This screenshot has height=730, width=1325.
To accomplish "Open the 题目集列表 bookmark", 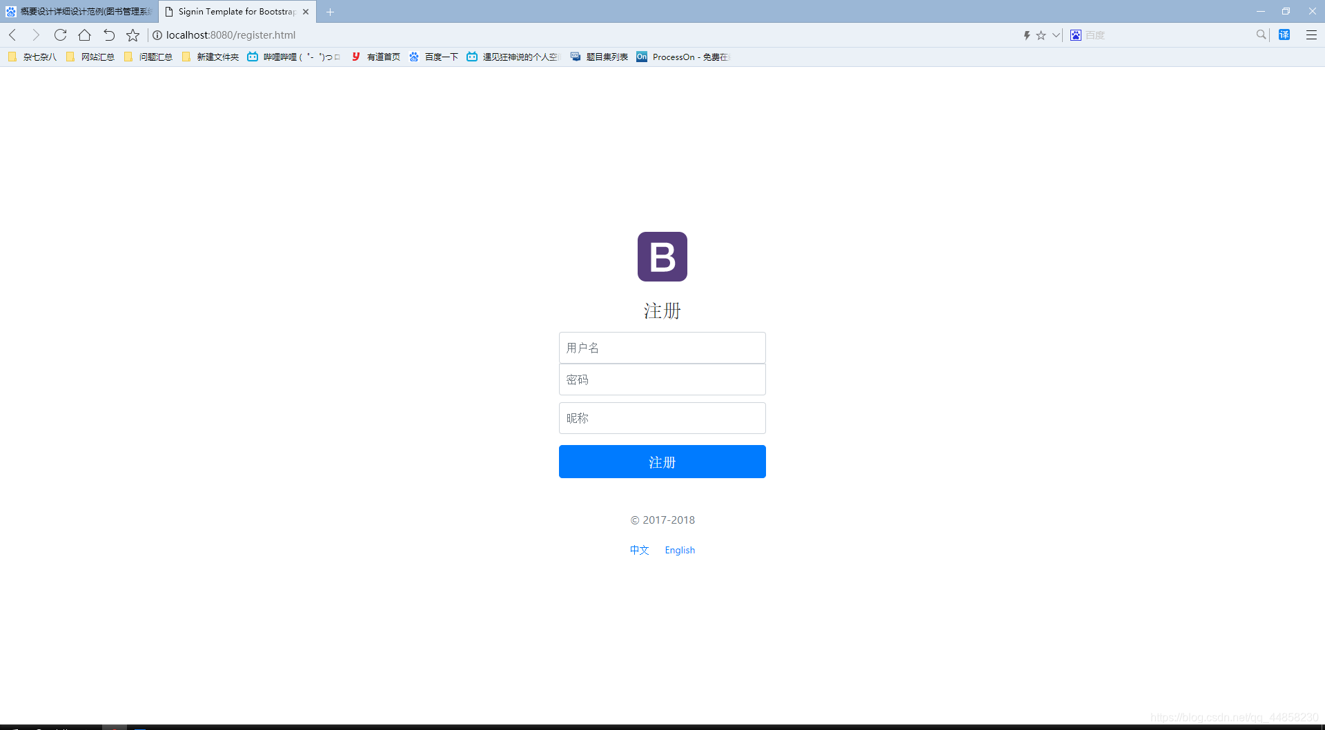I will coord(600,57).
